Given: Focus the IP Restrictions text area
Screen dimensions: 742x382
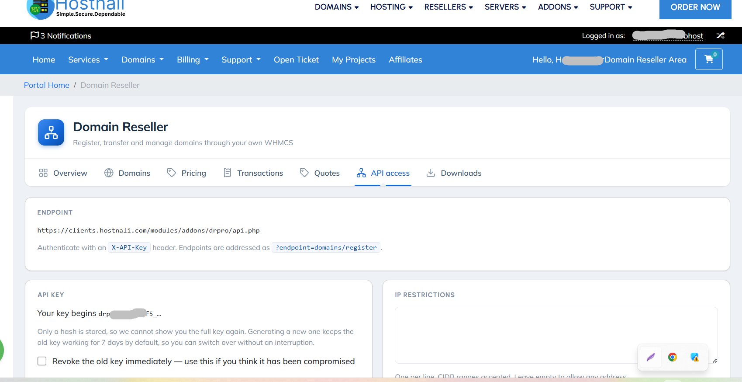Looking at the screenshot, I should [556, 335].
